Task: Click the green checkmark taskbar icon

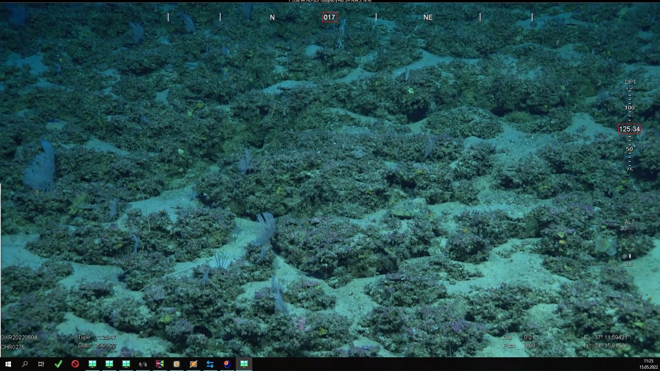Action: pos(58,364)
